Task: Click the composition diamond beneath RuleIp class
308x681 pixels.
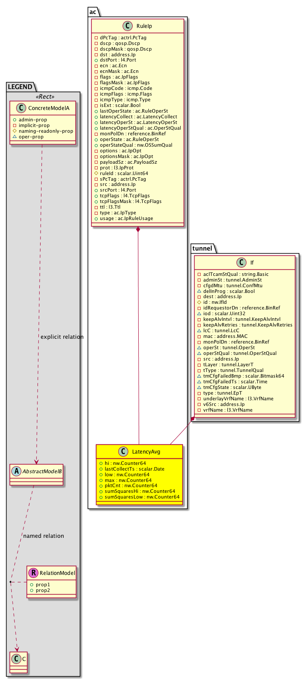Action: pyautogui.click(x=138, y=230)
